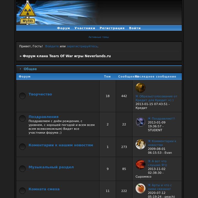Click the Тем column header
The width and height of the screenshot is (198, 198).
coord(107,76)
